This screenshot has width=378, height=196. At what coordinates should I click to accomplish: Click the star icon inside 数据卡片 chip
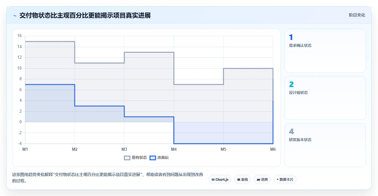click(278, 179)
